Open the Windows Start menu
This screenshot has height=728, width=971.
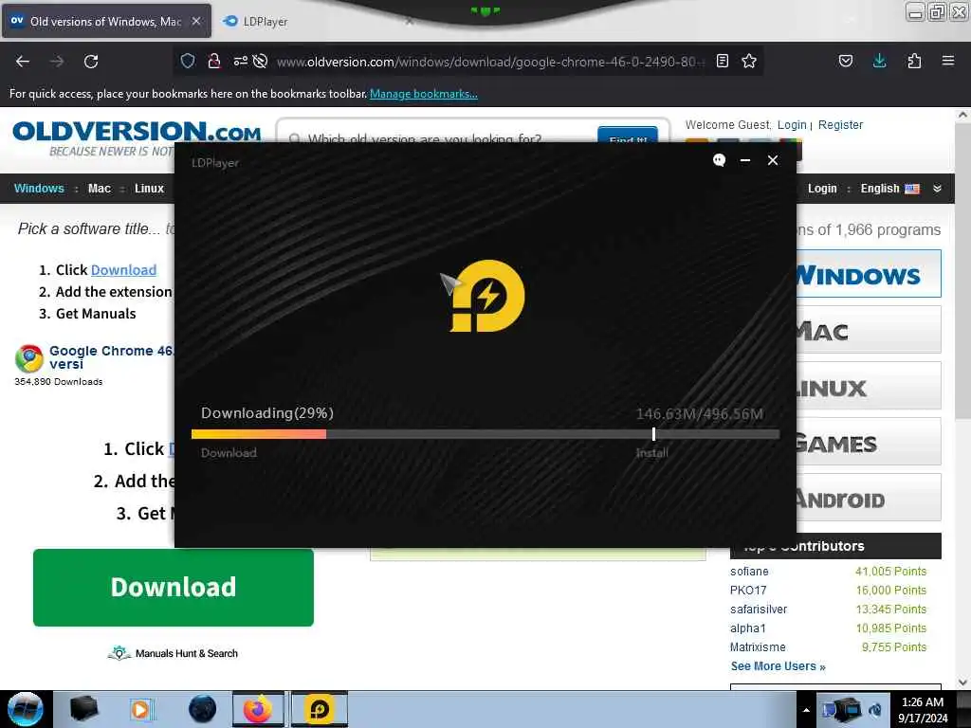pos(26,709)
